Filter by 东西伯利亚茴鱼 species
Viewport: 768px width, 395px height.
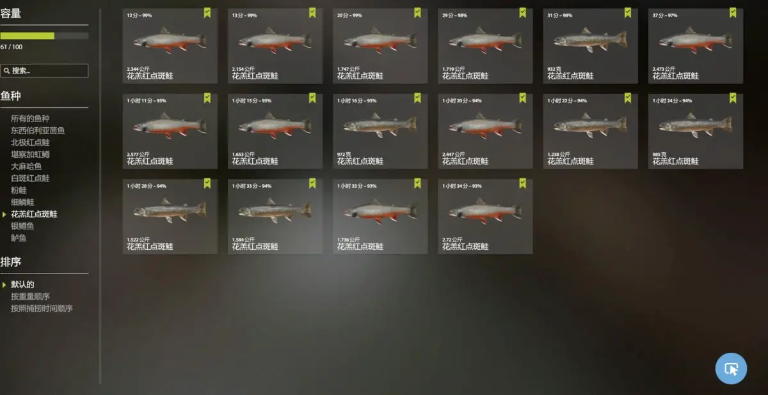38,130
